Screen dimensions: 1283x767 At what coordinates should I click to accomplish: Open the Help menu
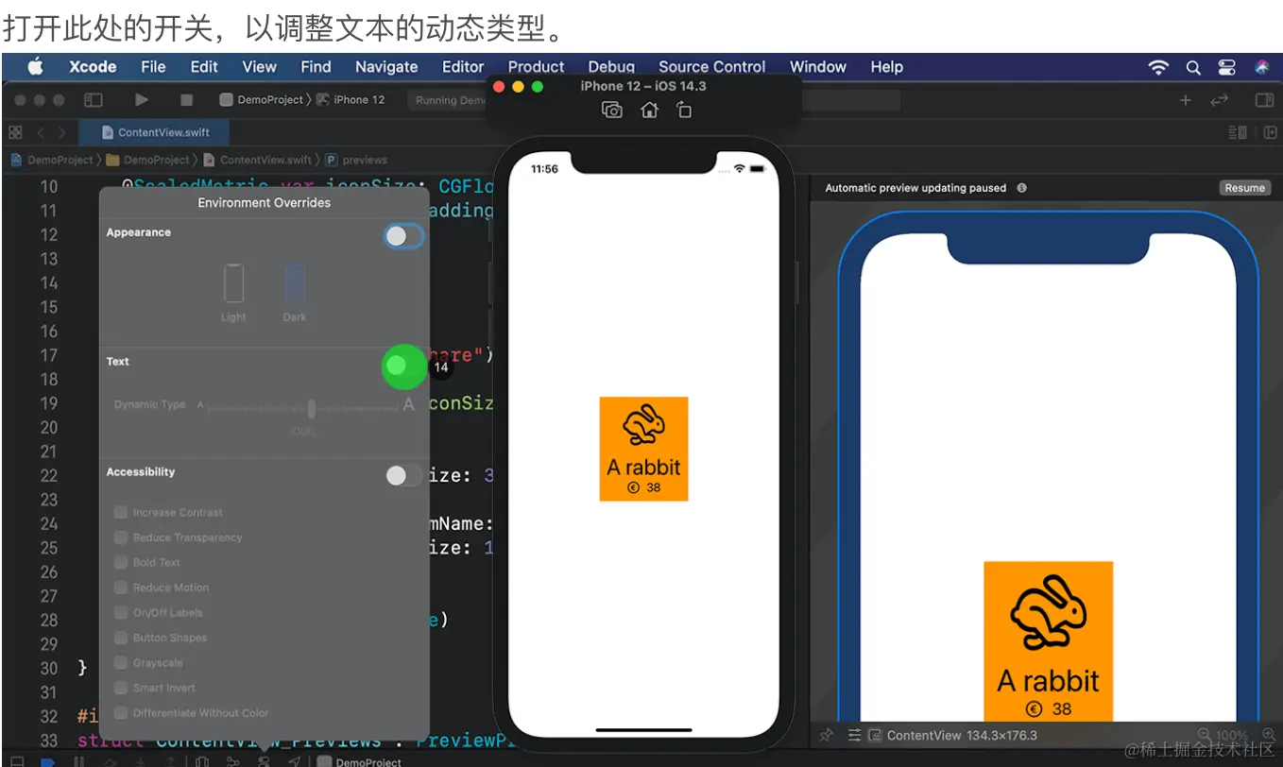click(887, 67)
